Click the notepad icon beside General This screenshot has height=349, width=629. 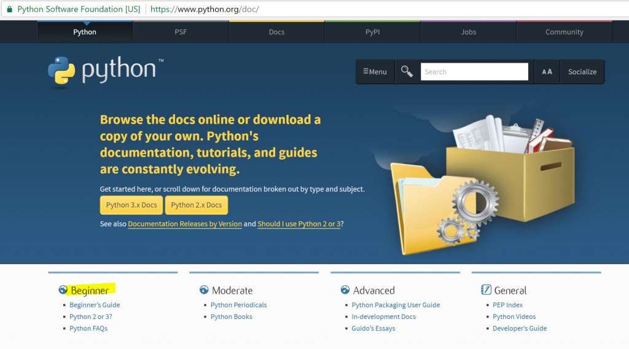click(486, 289)
